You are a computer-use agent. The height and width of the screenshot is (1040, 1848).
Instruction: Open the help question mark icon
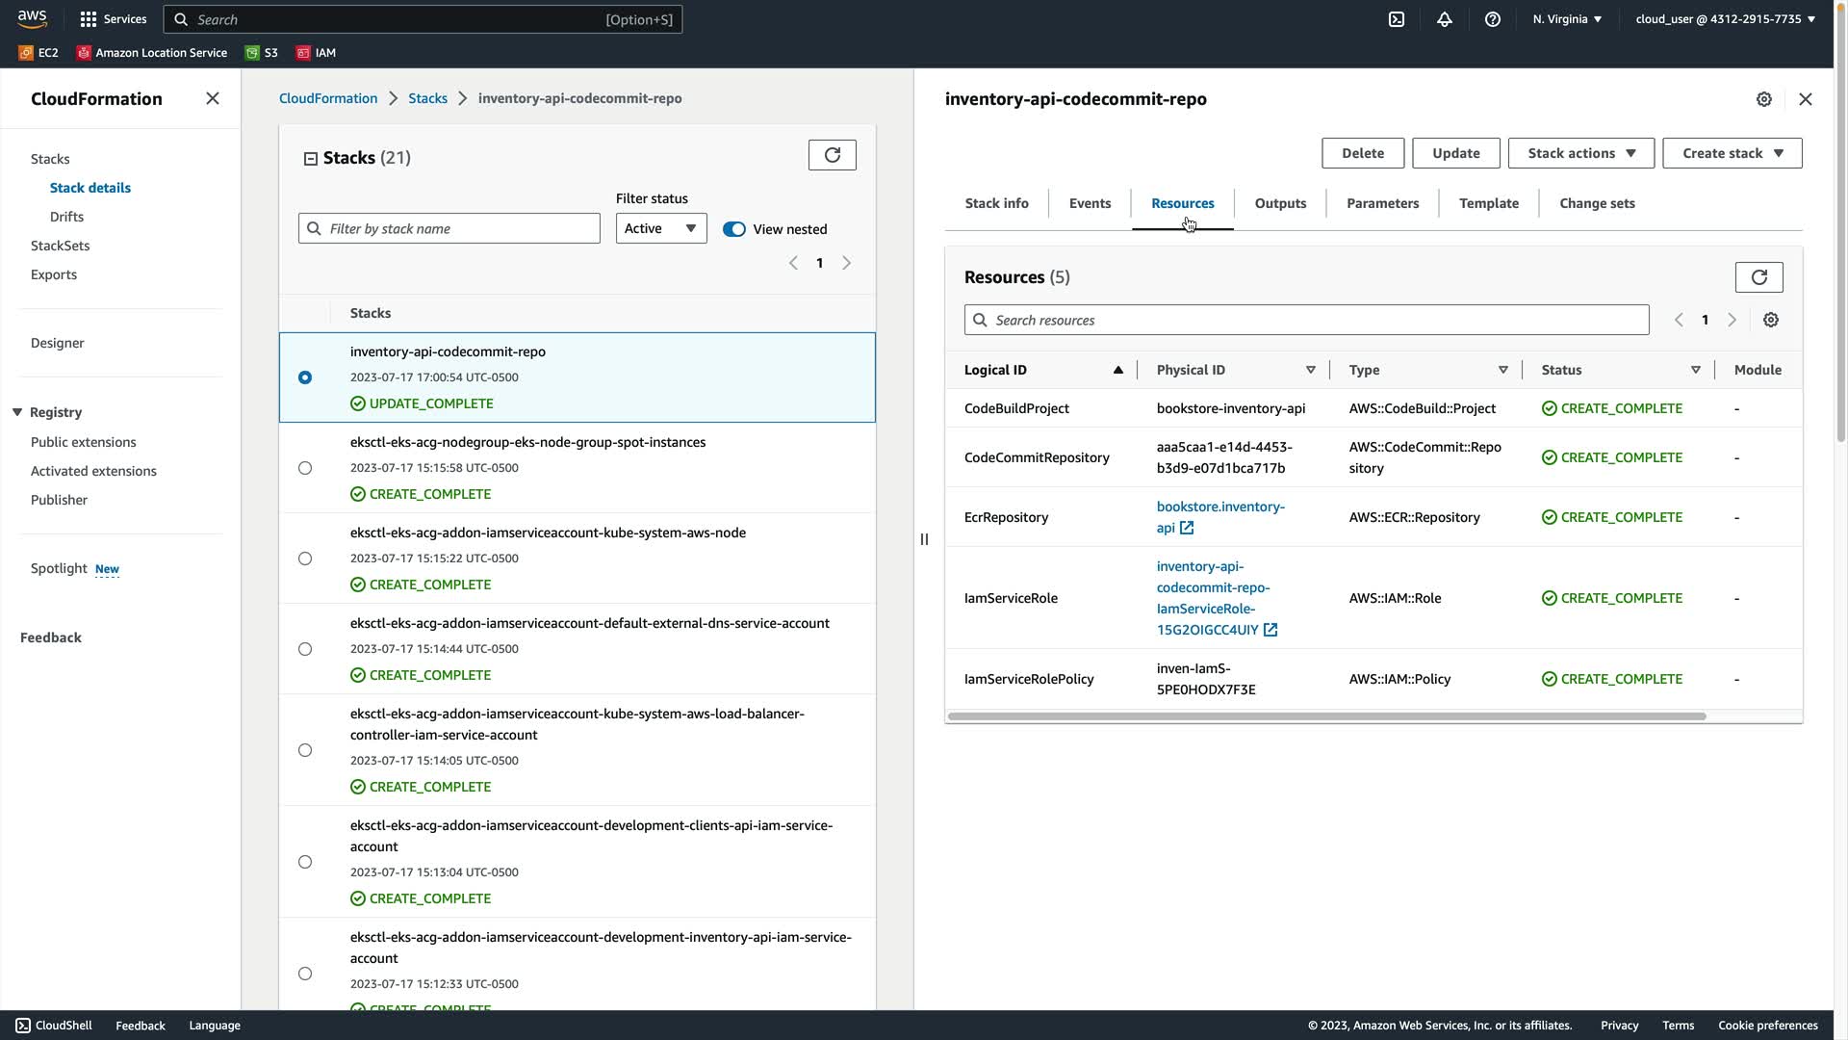pos(1493,19)
